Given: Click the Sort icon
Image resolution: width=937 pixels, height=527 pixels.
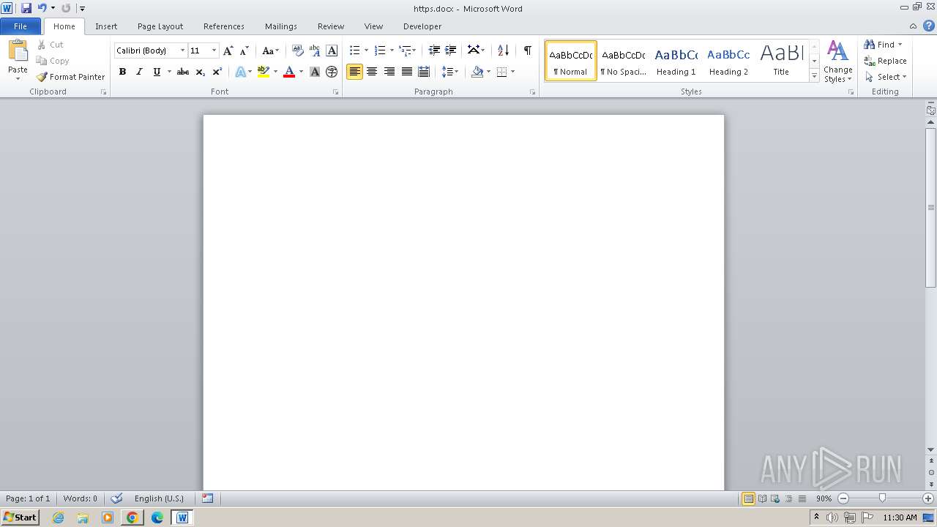Looking at the screenshot, I should tap(503, 51).
